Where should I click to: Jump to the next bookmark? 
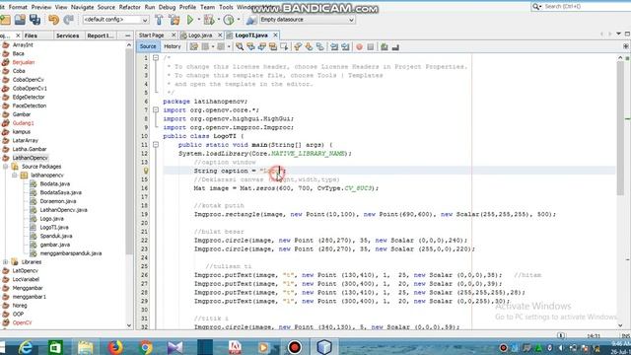(x=309, y=46)
